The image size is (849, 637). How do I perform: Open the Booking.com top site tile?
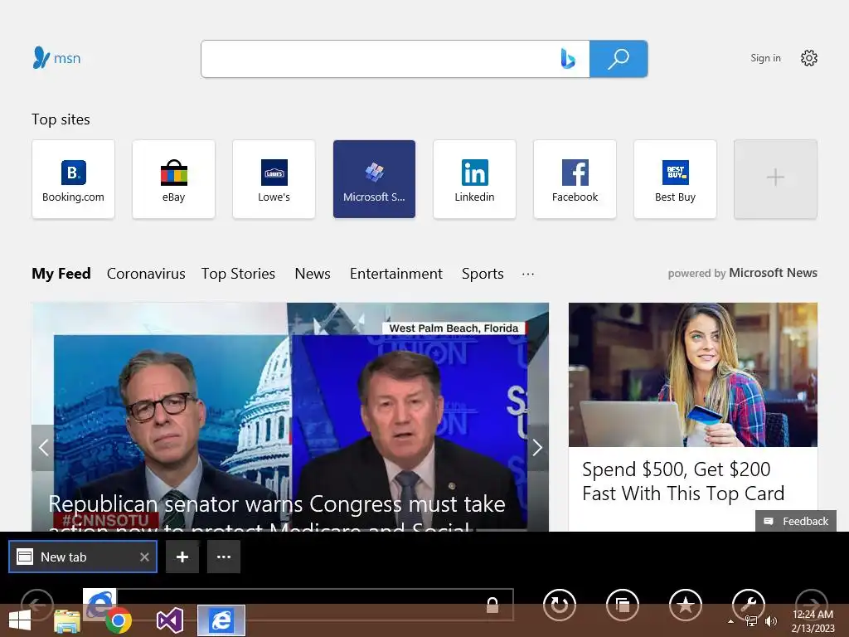coord(73,179)
